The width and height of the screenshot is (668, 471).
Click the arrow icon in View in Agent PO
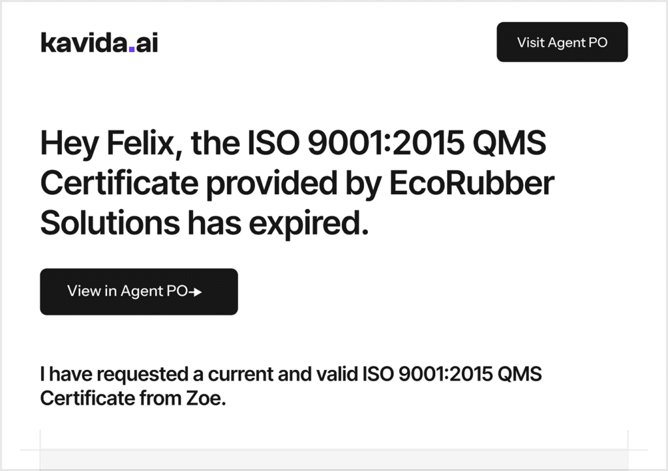[195, 293]
